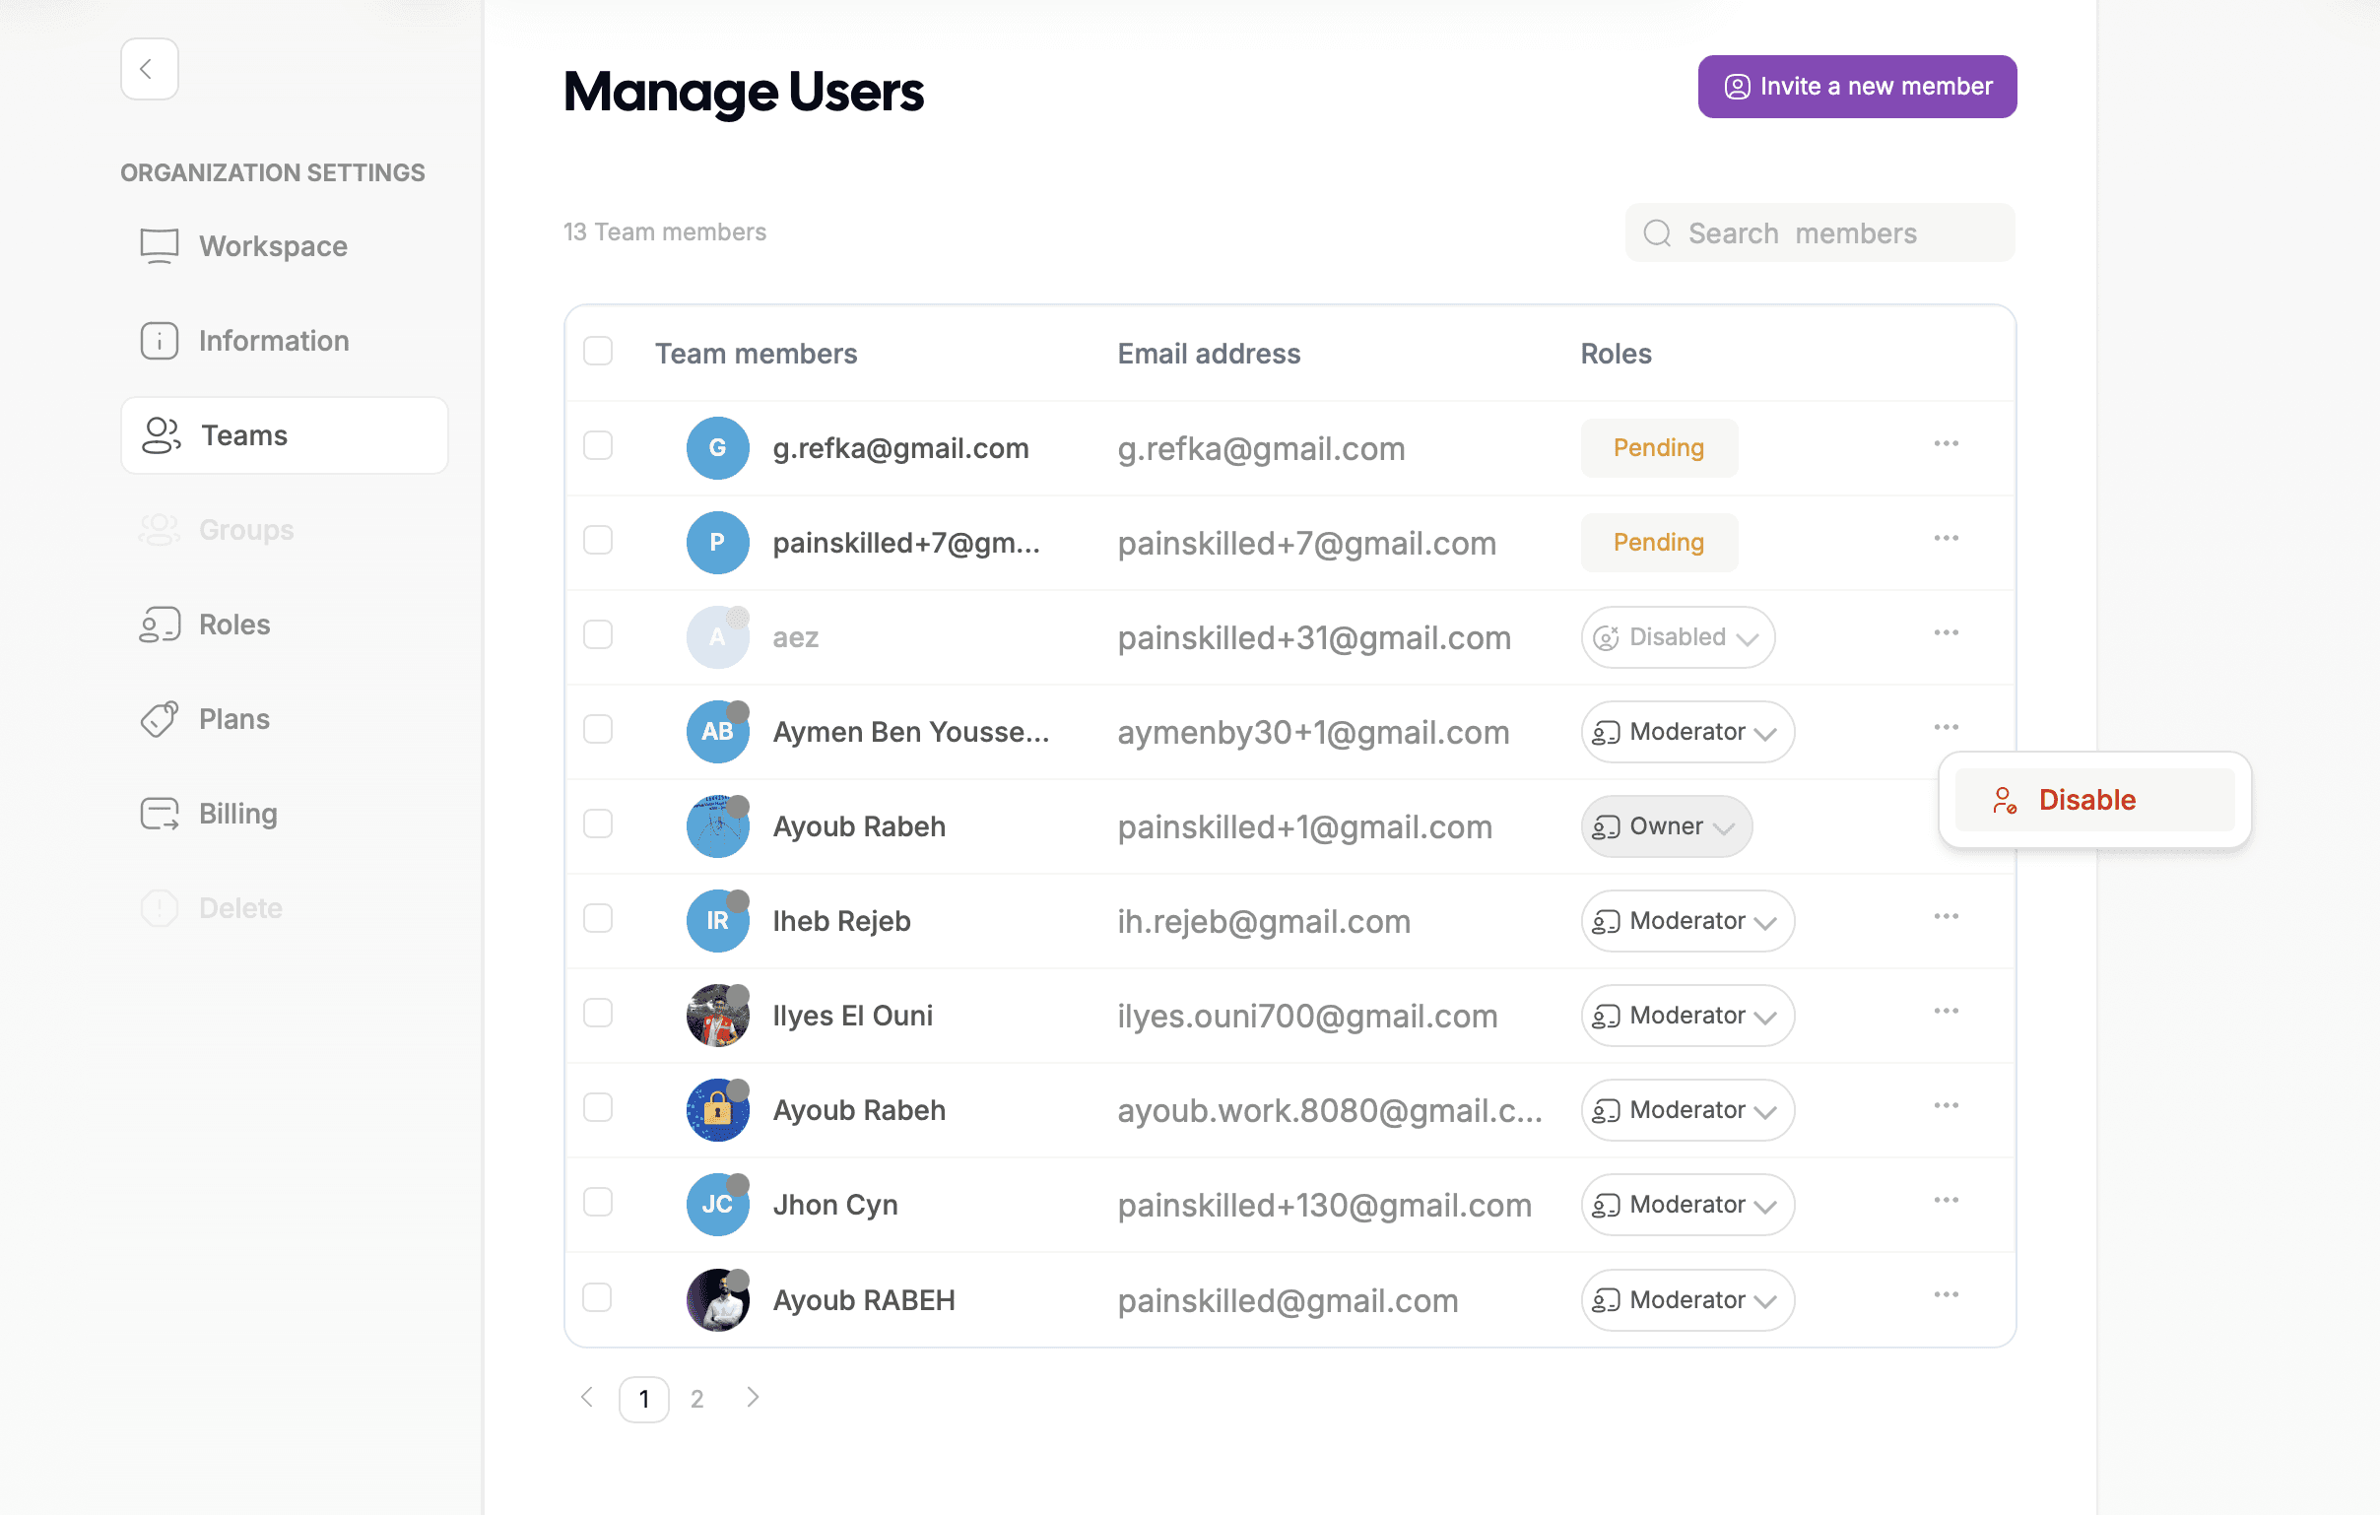Expand the Disabled status dropdown for aez
2380x1515 pixels.
click(1677, 637)
